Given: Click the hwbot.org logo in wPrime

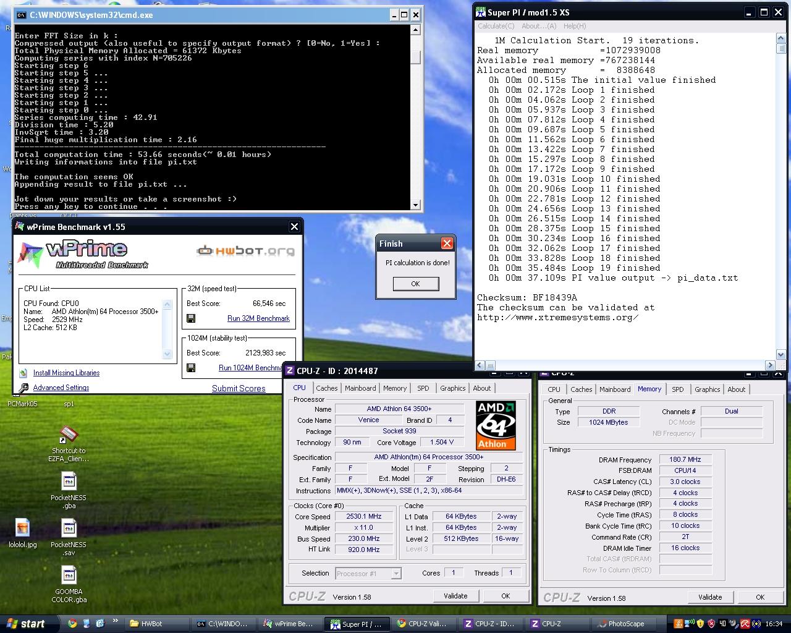Looking at the screenshot, I should [x=245, y=251].
